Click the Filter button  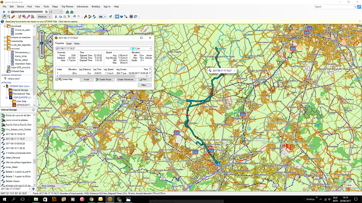[145, 85]
